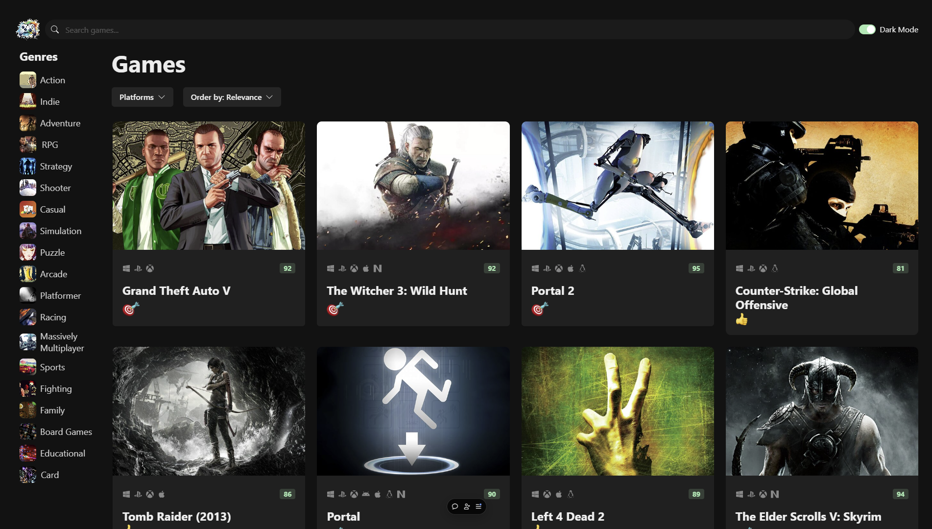The width and height of the screenshot is (932, 529).
Task: Click the Windows icon on Counter-Strike card
Action: [x=740, y=268]
